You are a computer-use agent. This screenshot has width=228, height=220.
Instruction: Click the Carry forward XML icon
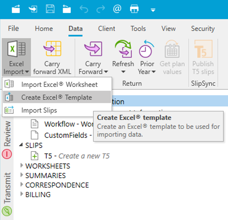click(x=52, y=49)
